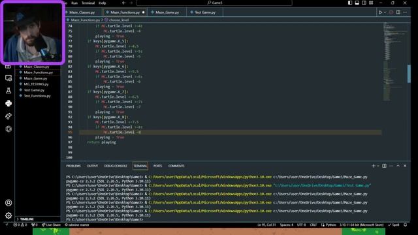Screen dimensions: 418x235
Task: Open the notifications bell icon
Action: 405,225
